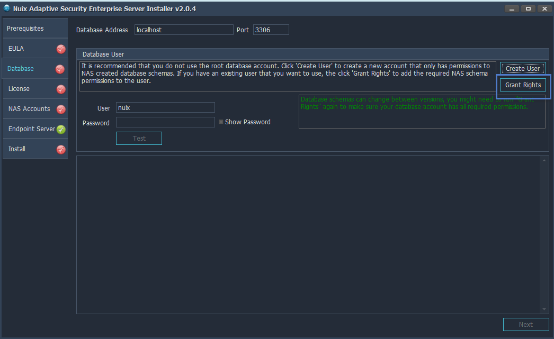
Task: Click the log scrollbar up arrow
Action: (544, 160)
